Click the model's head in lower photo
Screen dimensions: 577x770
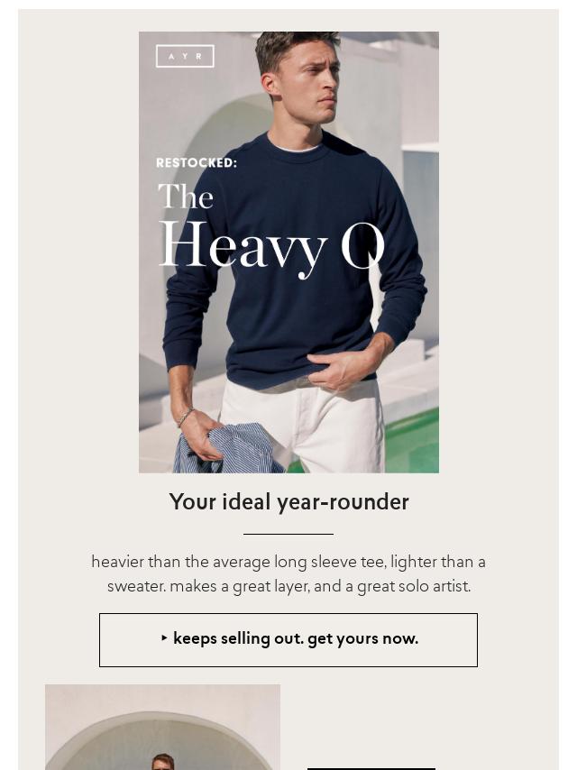162,762
